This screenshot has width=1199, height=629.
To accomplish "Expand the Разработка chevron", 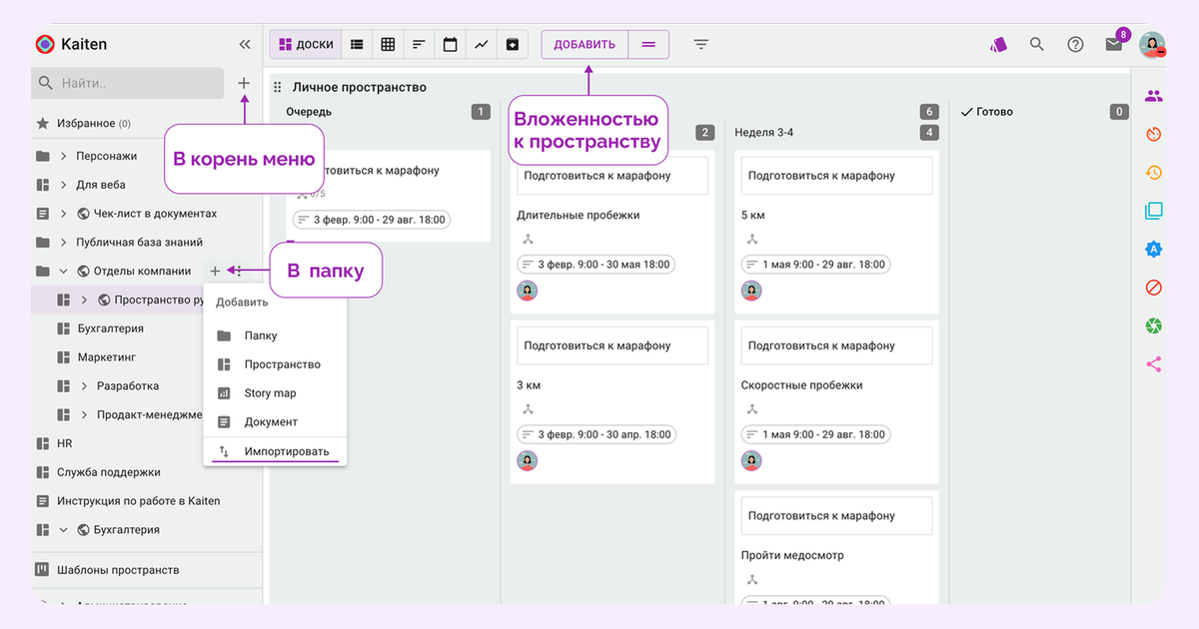I will pyautogui.click(x=84, y=385).
